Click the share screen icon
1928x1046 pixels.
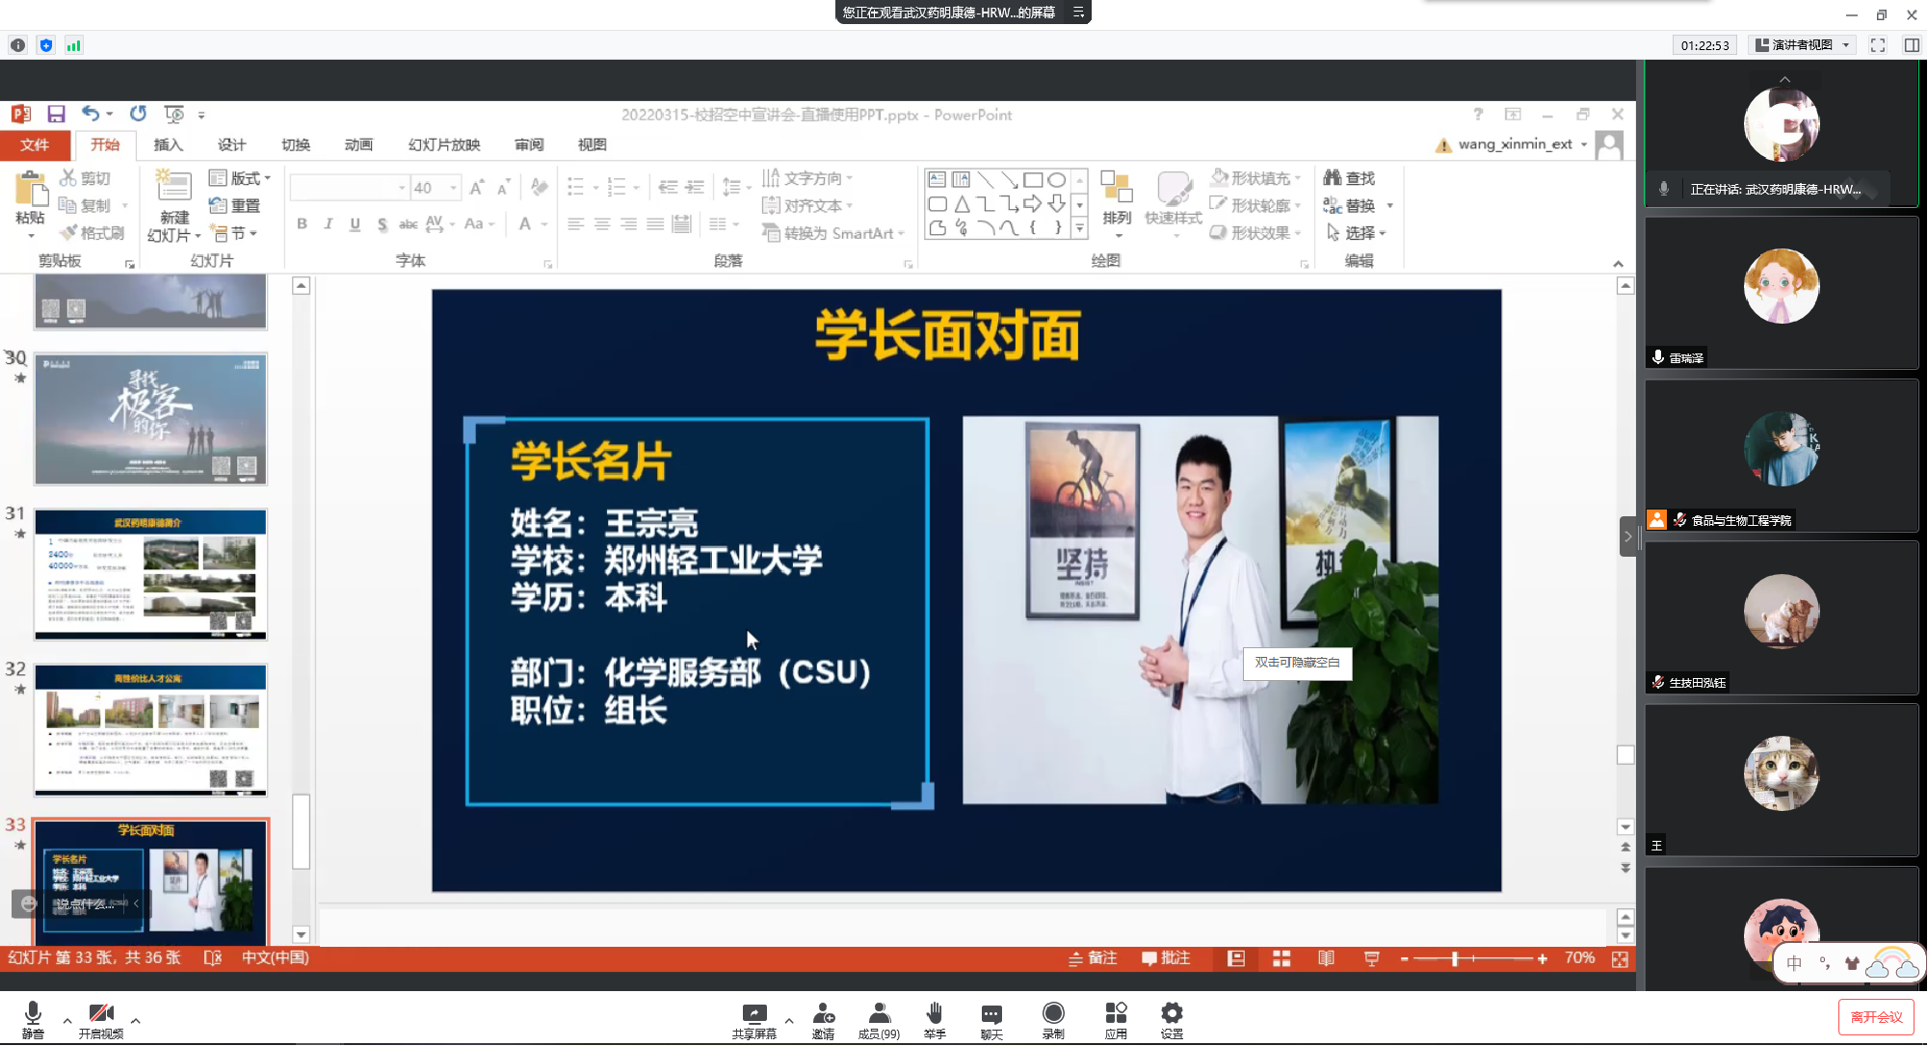(754, 1014)
